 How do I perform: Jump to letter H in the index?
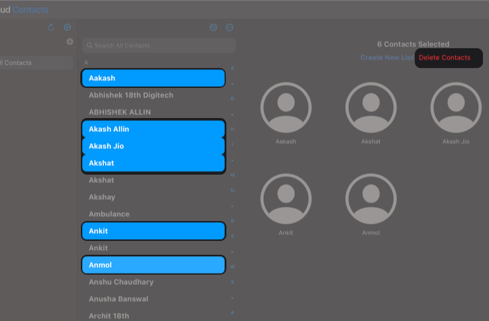click(232, 129)
